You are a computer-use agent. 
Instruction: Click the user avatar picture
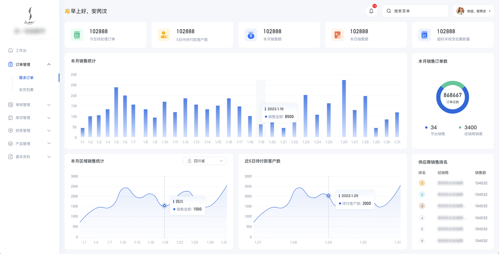pyautogui.click(x=460, y=11)
